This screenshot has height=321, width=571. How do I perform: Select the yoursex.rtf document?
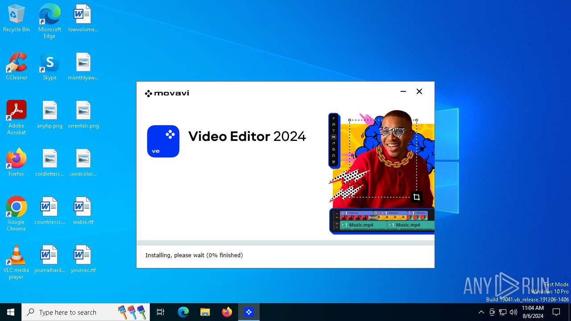pos(83,259)
